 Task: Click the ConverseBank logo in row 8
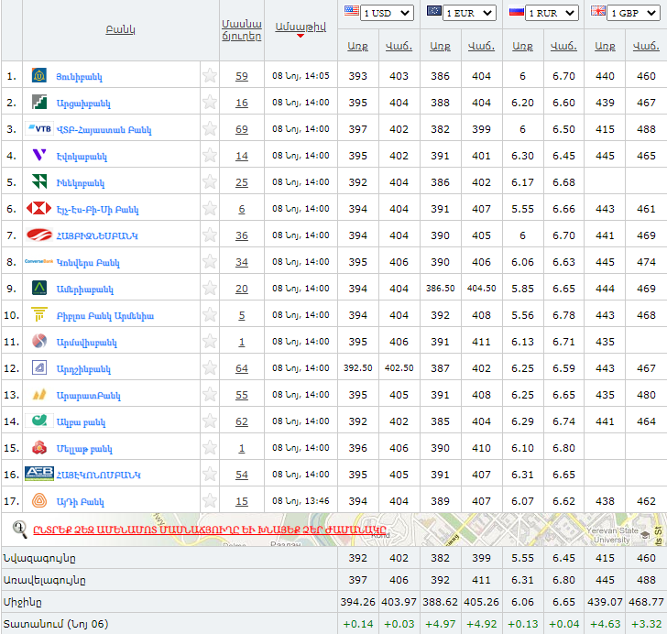click(x=38, y=261)
